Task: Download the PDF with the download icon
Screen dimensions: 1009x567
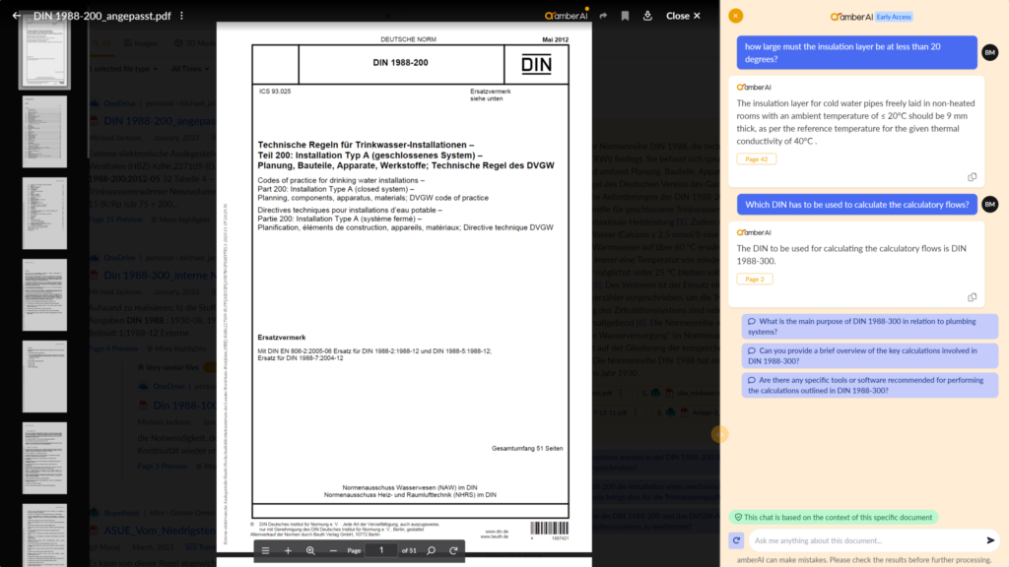Action: (x=646, y=16)
